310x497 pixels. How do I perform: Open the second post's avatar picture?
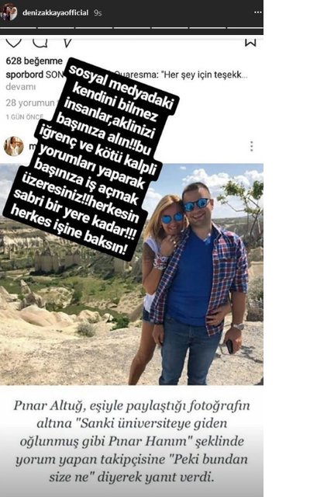coord(13,146)
